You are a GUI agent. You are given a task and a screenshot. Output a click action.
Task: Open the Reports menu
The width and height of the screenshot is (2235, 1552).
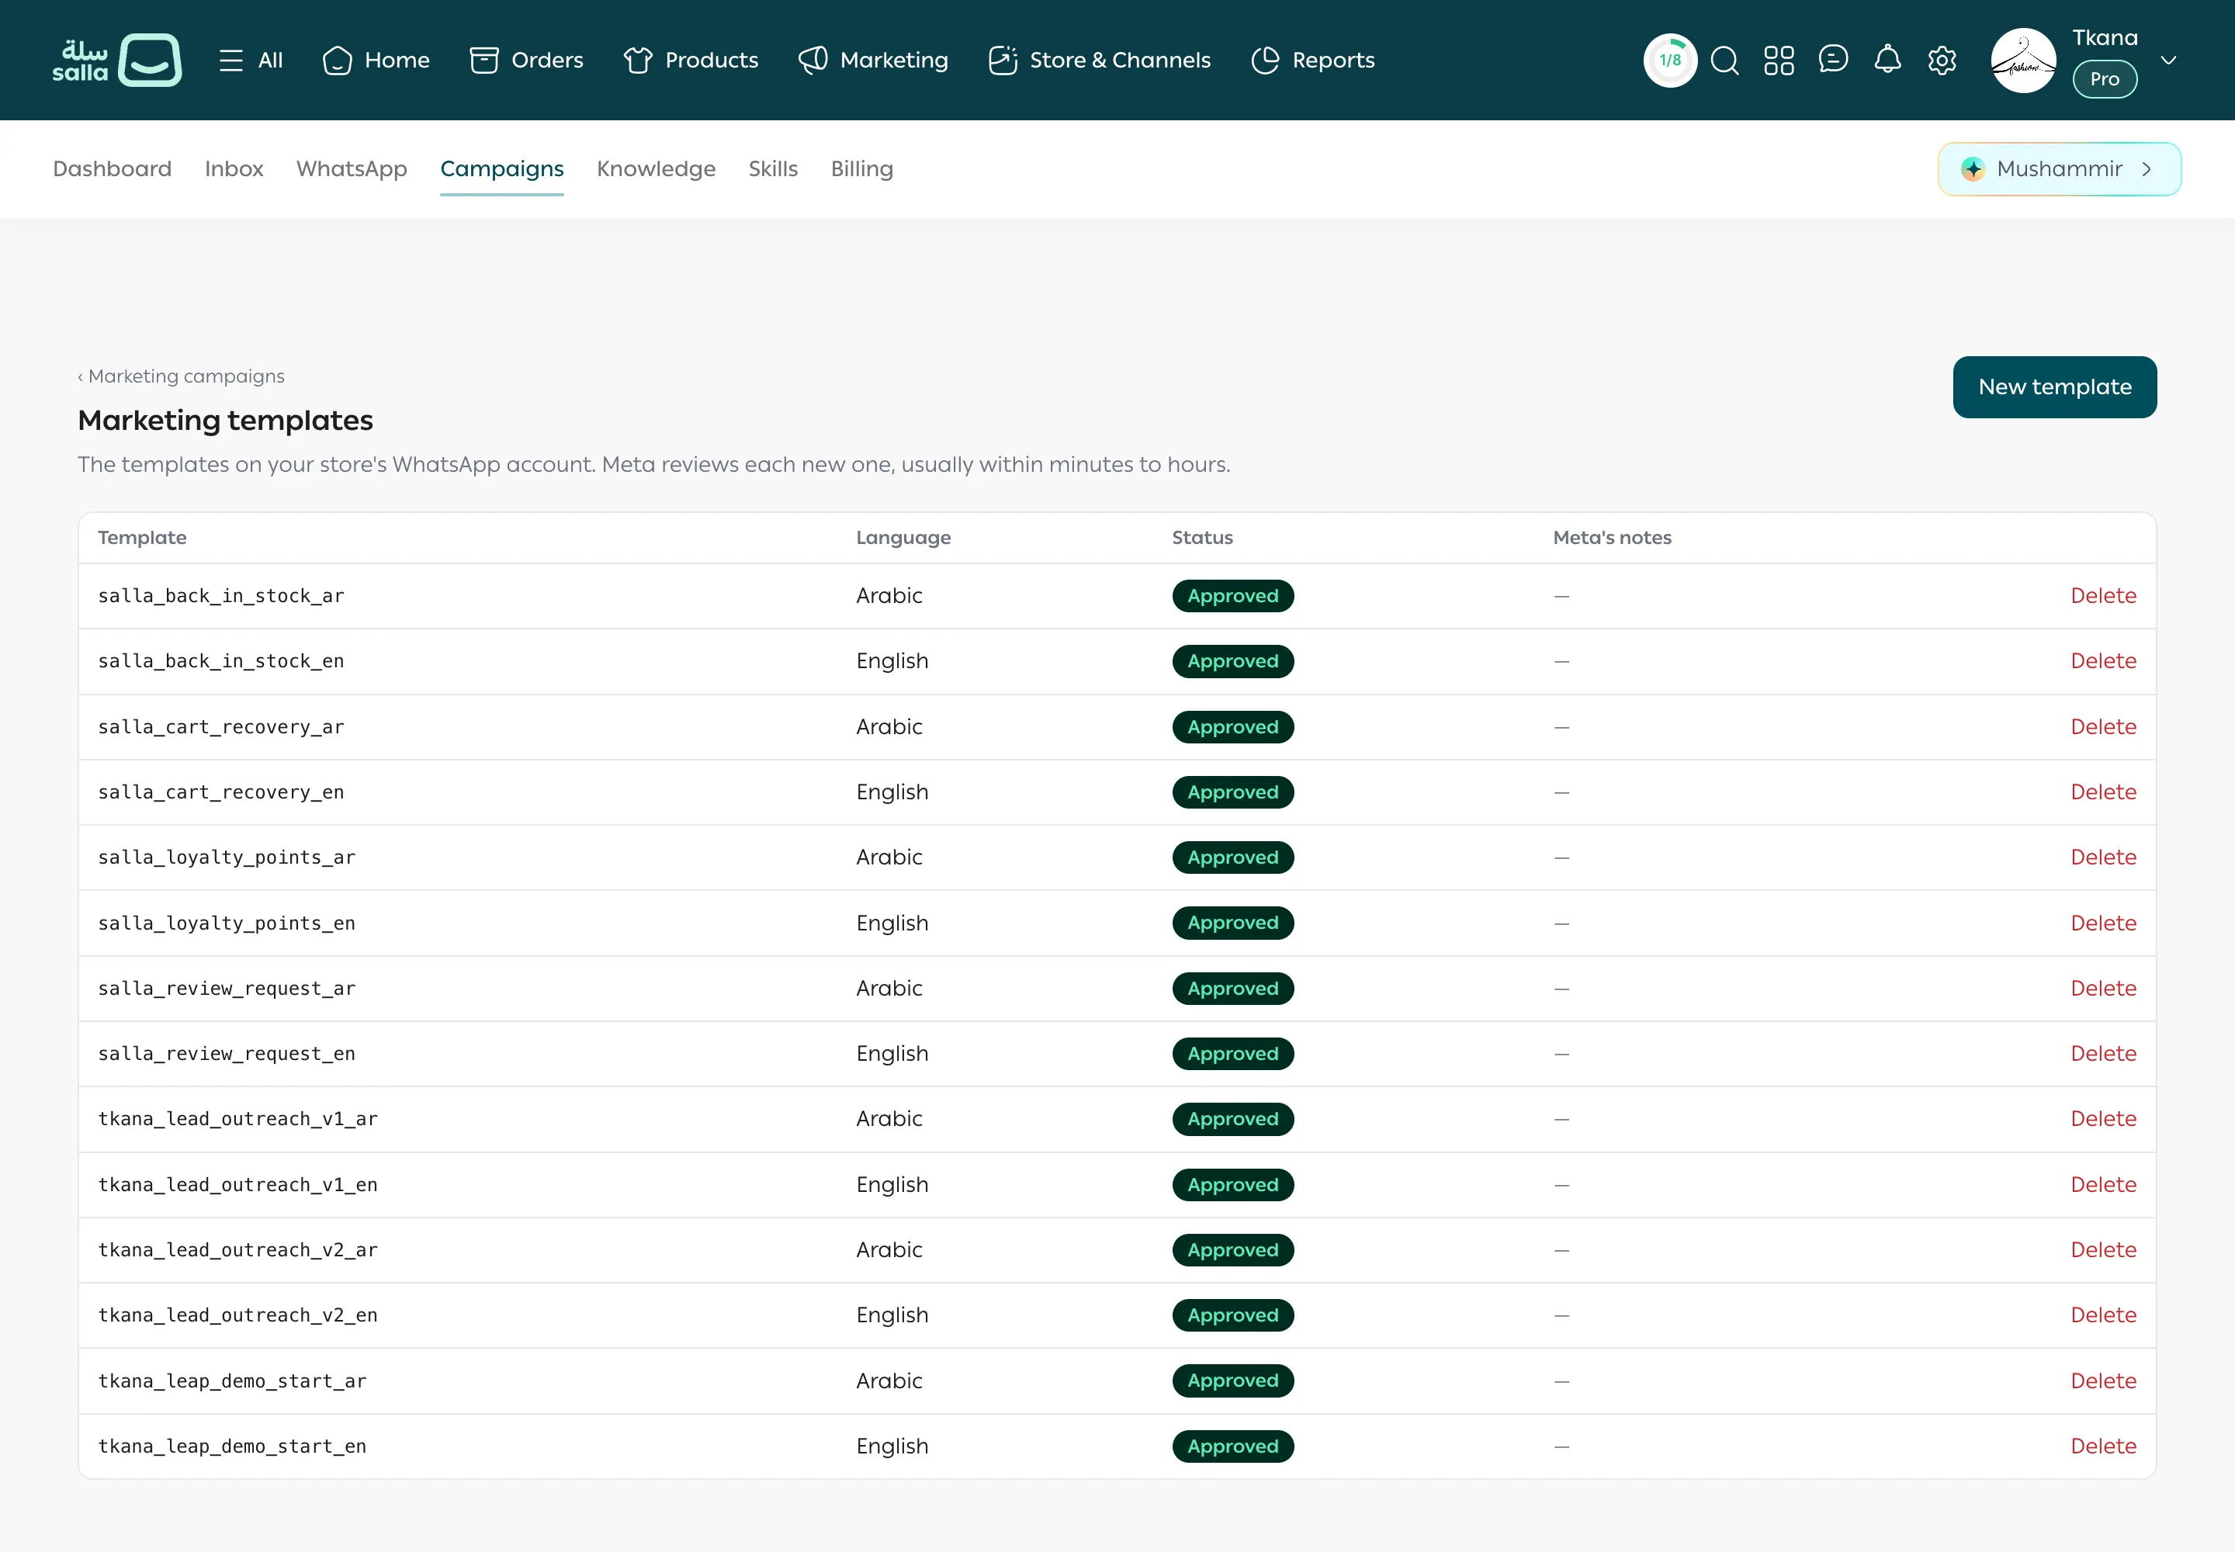click(x=1313, y=61)
